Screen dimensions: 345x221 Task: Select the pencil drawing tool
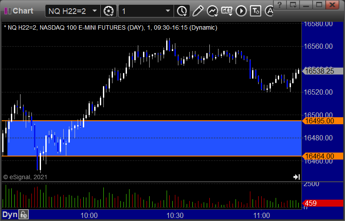198,11
